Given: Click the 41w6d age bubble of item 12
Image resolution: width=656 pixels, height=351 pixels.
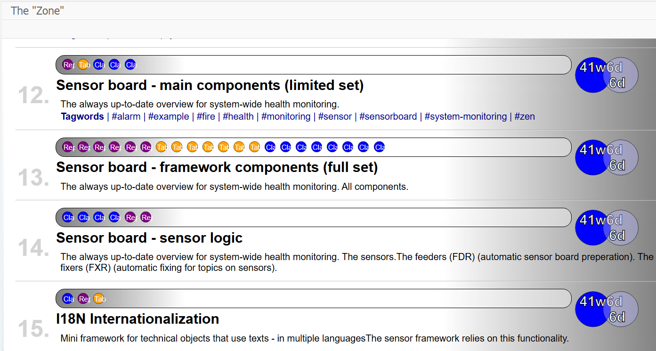Looking at the screenshot, I should 593,75.
